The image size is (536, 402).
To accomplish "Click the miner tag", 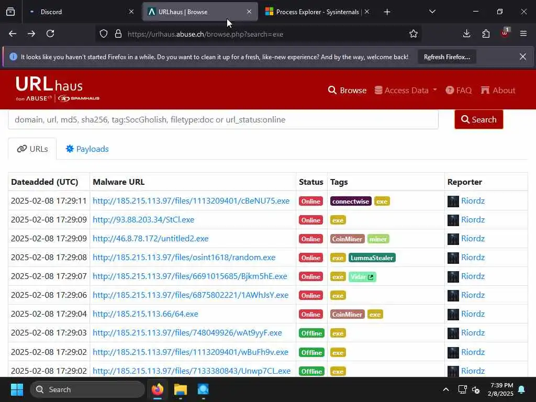I will coord(378,239).
